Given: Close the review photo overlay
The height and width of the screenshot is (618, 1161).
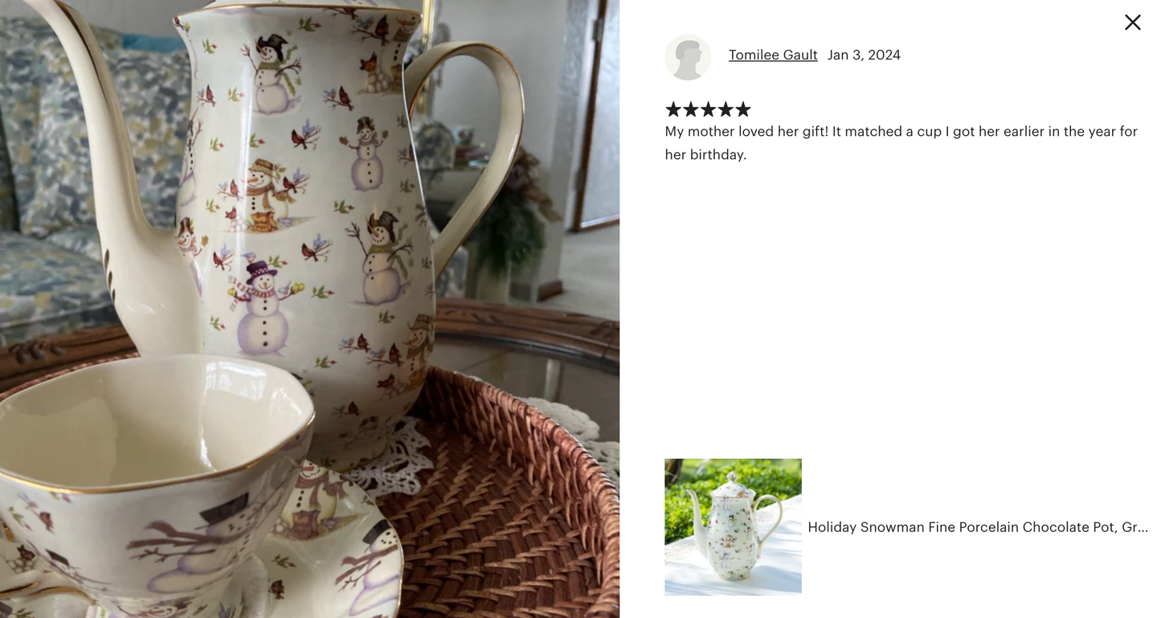Looking at the screenshot, I should tap(1132, 23).
